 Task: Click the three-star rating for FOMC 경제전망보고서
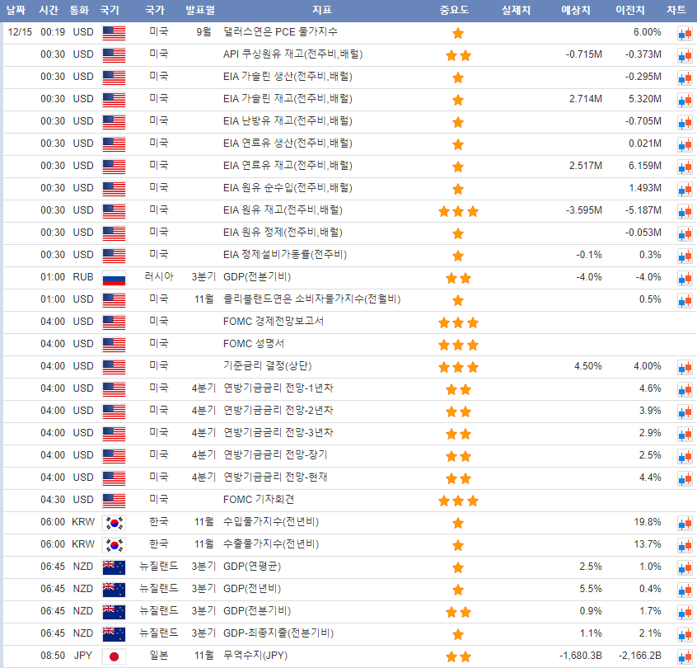[458, 322]
